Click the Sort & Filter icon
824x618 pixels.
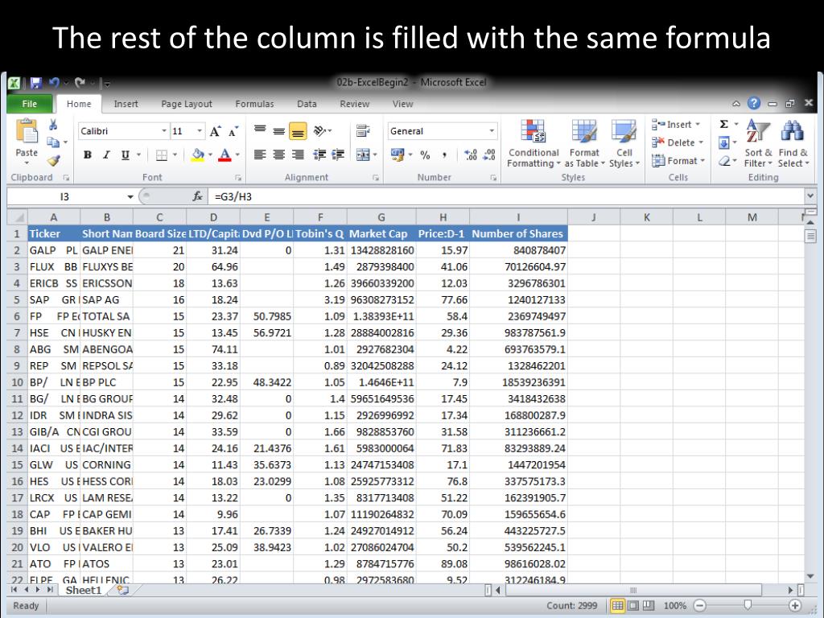758,130
